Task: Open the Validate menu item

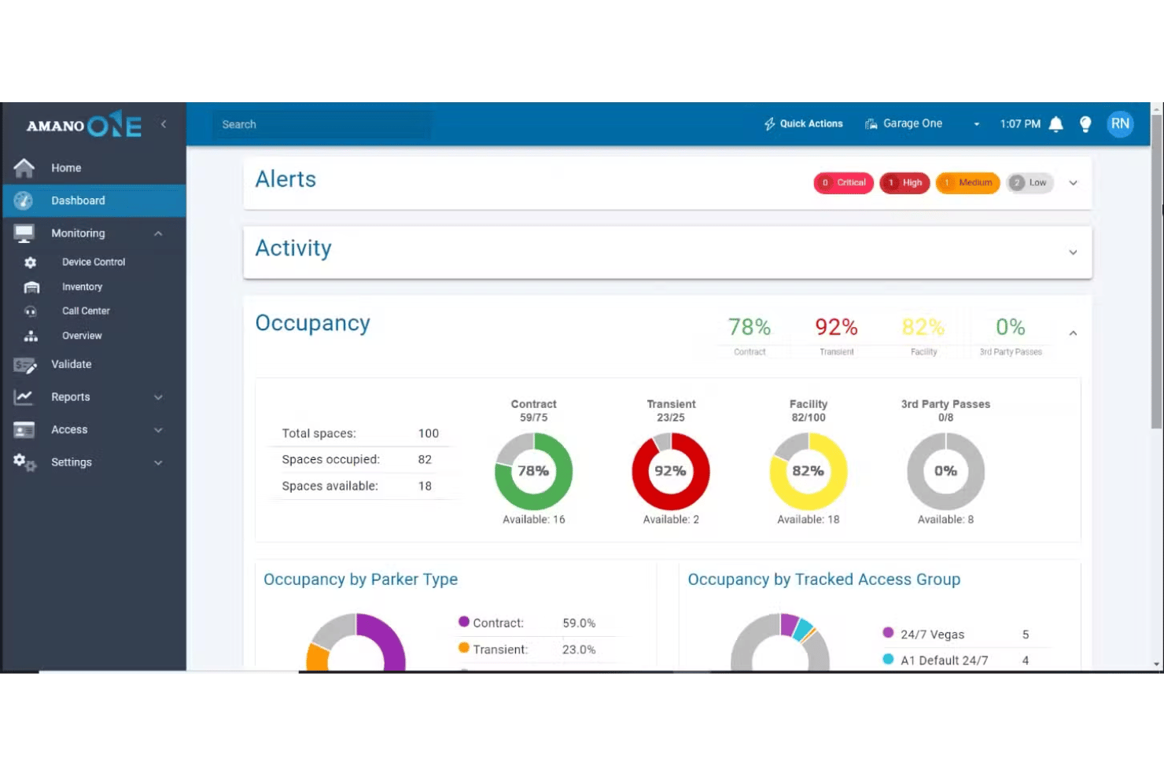Action: click(x=94, y=365)
